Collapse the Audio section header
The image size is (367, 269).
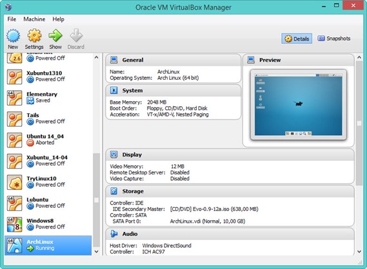pos(230,234)
